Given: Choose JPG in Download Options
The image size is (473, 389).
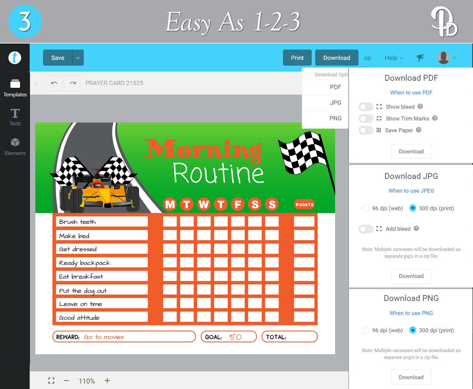Looking at the screenshot, I should [335, 102].
